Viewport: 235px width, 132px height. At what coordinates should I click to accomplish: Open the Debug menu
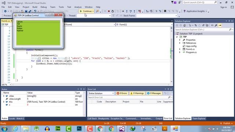[x=43, y=7]
